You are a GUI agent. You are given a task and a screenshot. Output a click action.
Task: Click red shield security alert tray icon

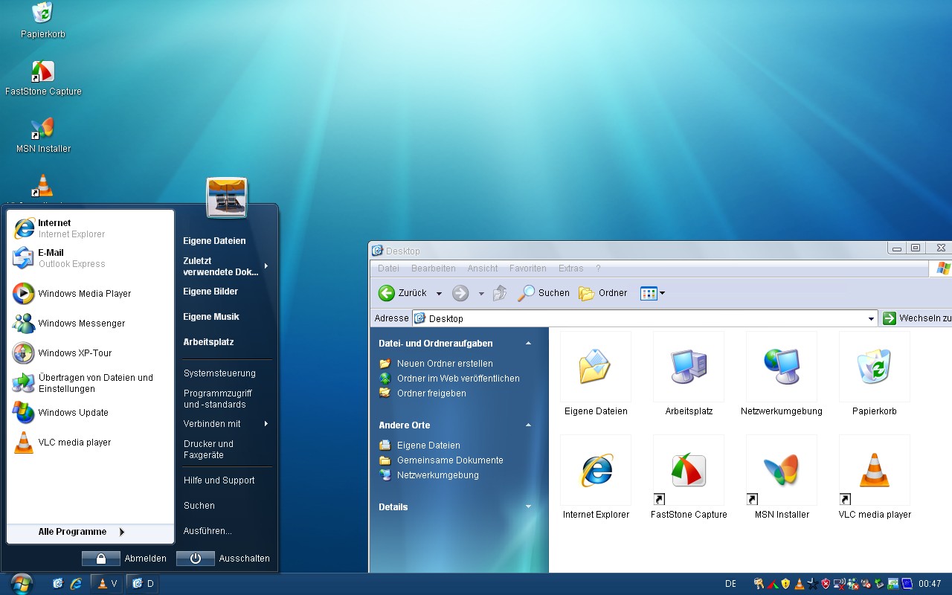click(826, 584)
